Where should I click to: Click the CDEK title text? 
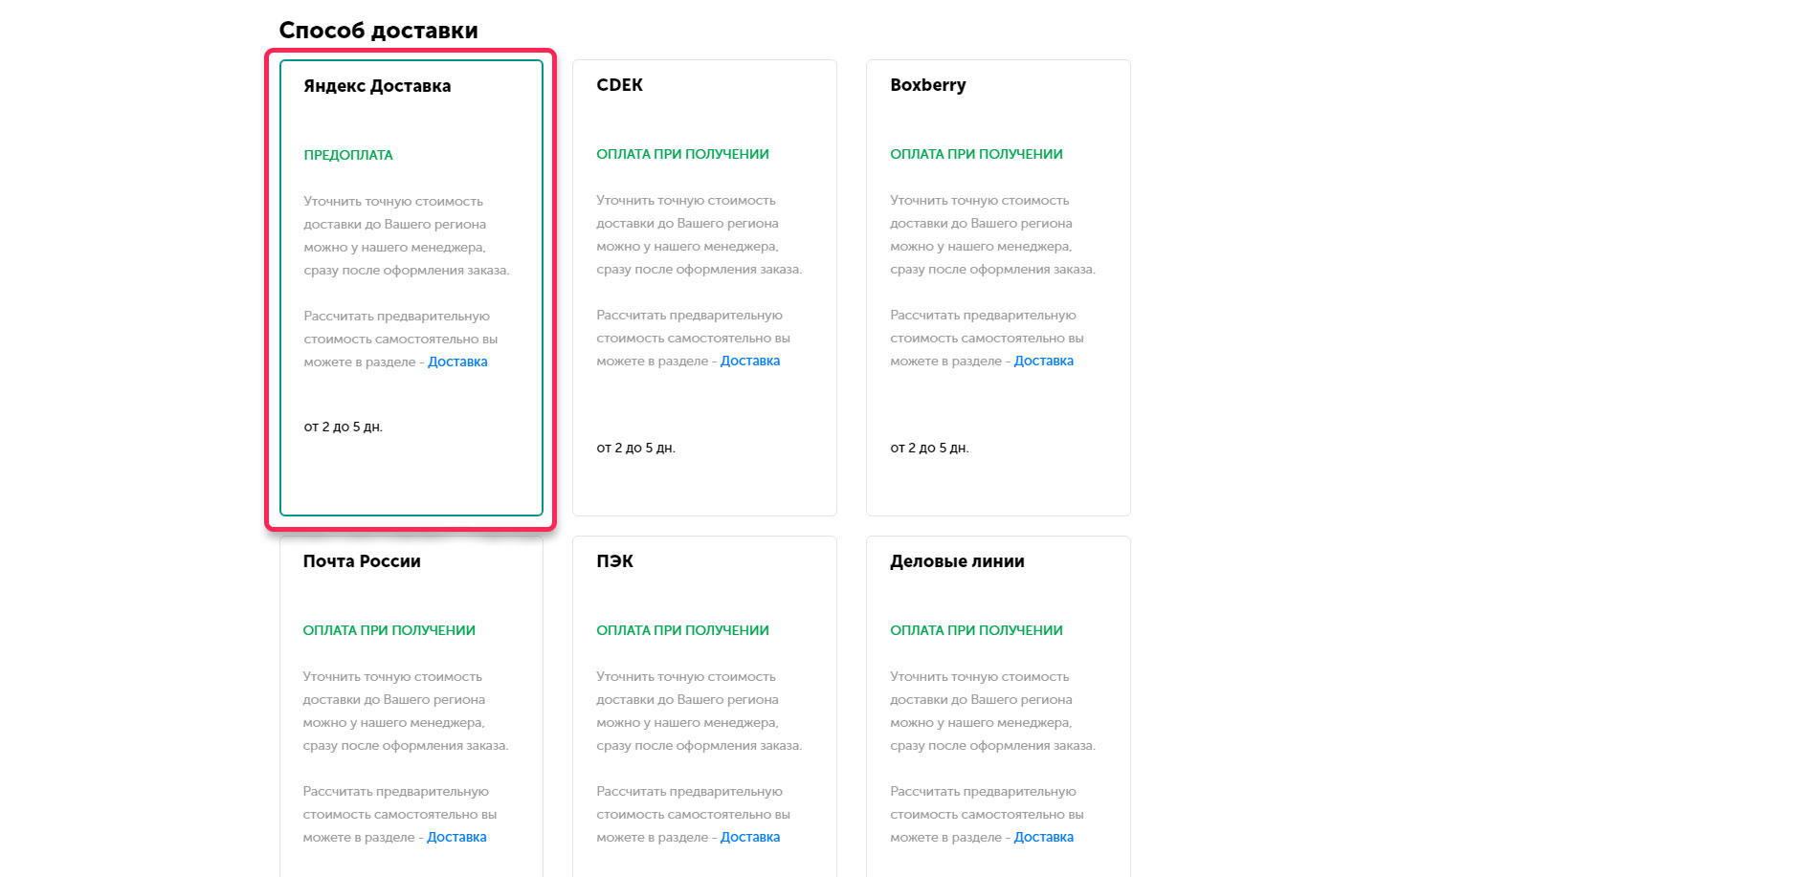(620, 85)
